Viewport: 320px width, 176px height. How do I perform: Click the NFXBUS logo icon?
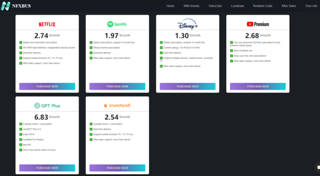[6, 6]
